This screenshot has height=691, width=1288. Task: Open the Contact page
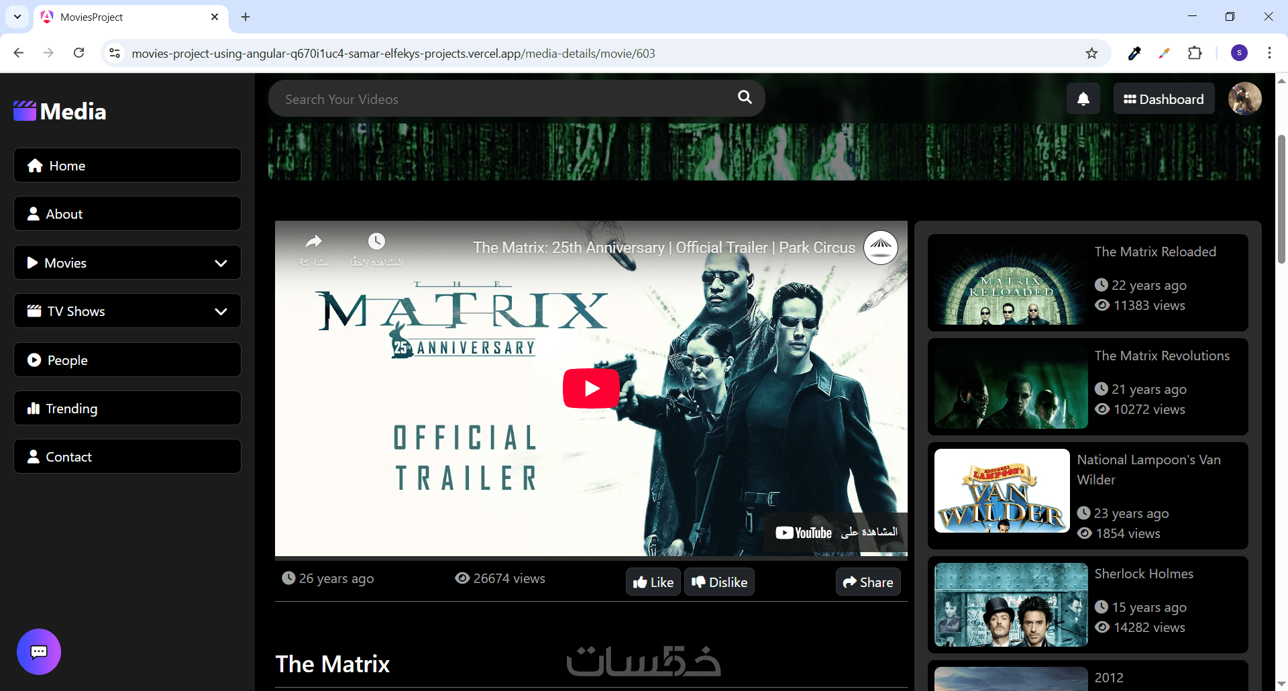click(127, 456)
